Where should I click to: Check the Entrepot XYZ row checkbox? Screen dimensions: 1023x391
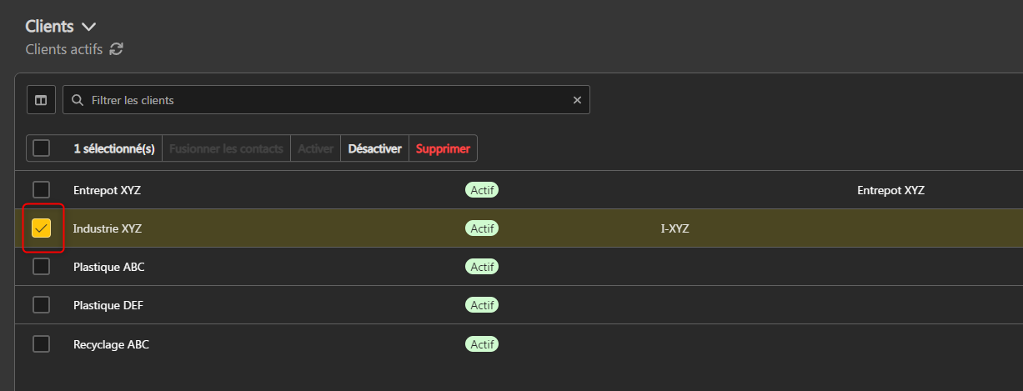42,190
